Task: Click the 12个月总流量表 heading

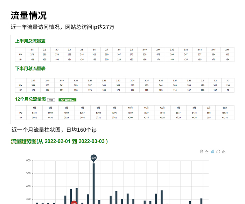Action: tap(30, 99)
